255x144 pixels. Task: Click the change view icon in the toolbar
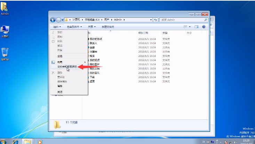tap(185, 27)
